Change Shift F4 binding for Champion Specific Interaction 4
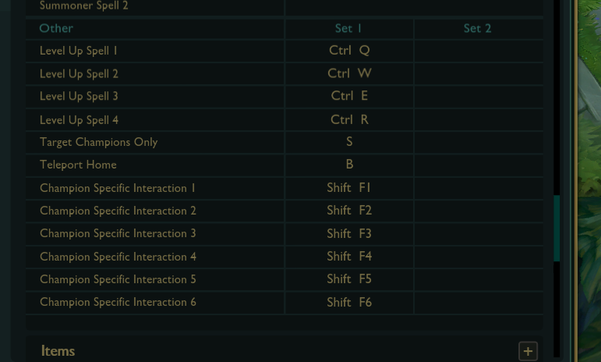Screen dimensions: 601x362 click(349, 256)
